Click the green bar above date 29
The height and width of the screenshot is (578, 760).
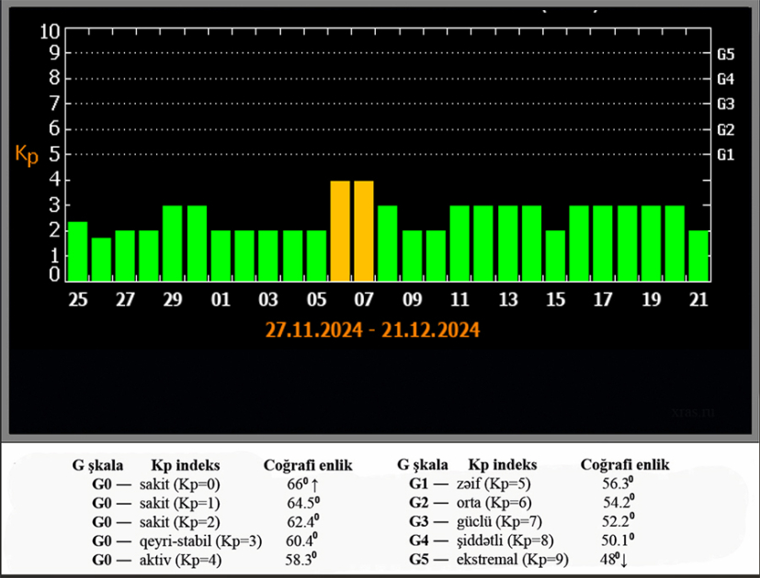tap(173, 242)
